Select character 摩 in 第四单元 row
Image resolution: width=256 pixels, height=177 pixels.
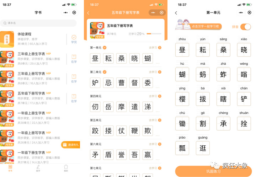click(x=121, y=107)
